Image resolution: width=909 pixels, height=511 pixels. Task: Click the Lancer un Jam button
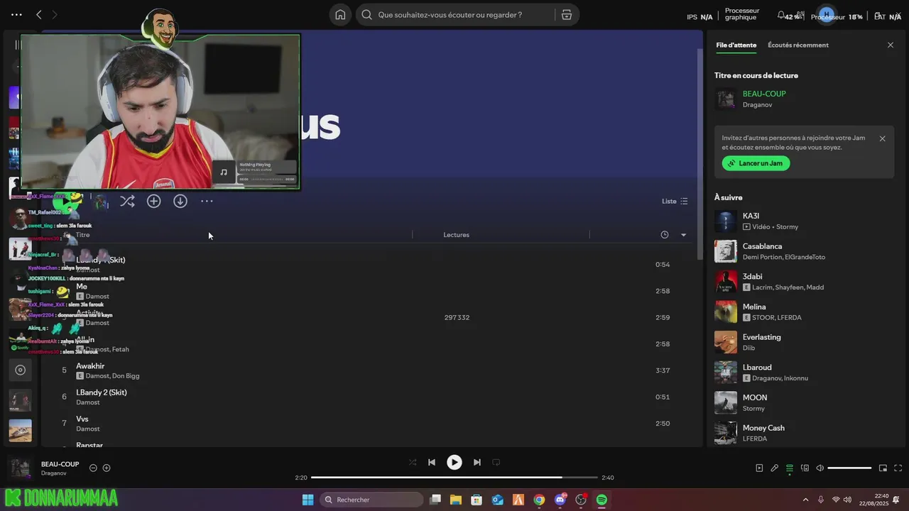coord(756,163)
